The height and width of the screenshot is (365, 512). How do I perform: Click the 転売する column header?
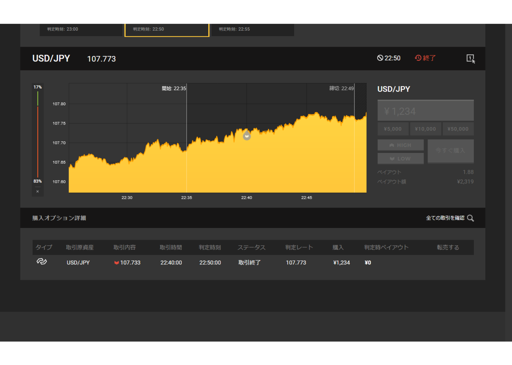448,247
